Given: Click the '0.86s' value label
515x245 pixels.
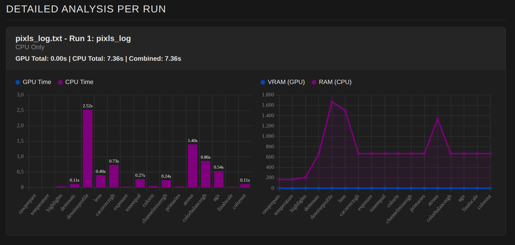Looking at the screenshot, I should coord(206,157).
